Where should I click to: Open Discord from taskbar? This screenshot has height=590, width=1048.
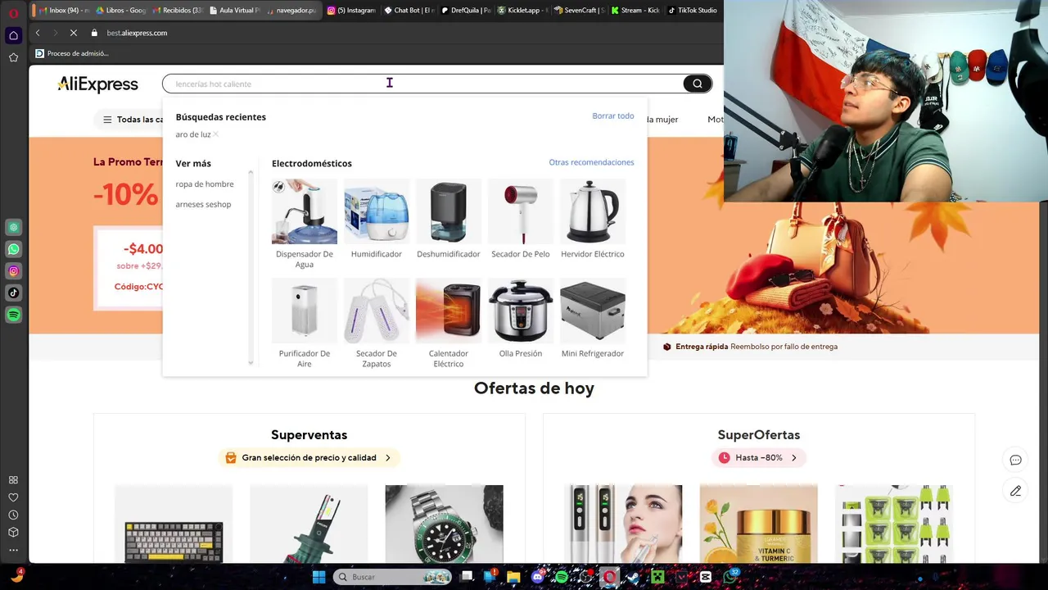(538, 577)
